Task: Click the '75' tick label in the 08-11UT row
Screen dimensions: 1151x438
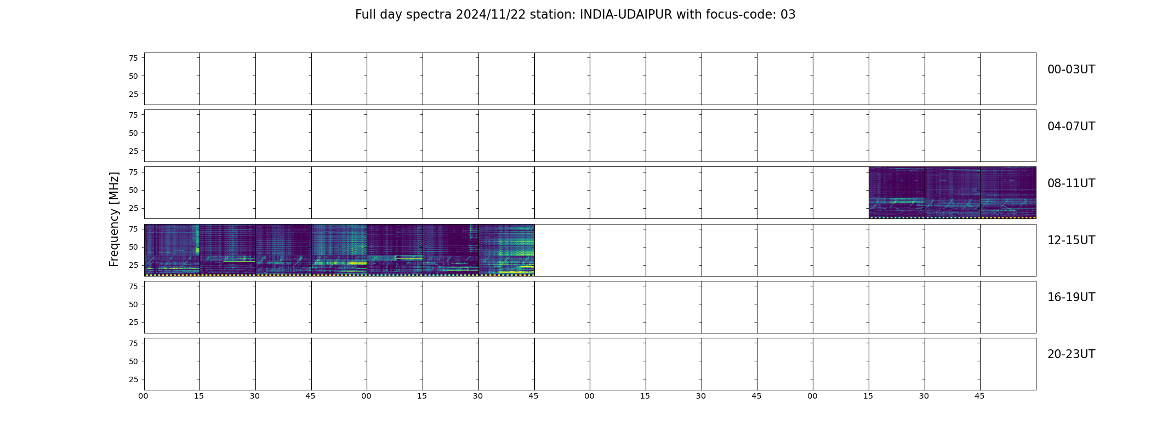Action: (x=133, y=172)
